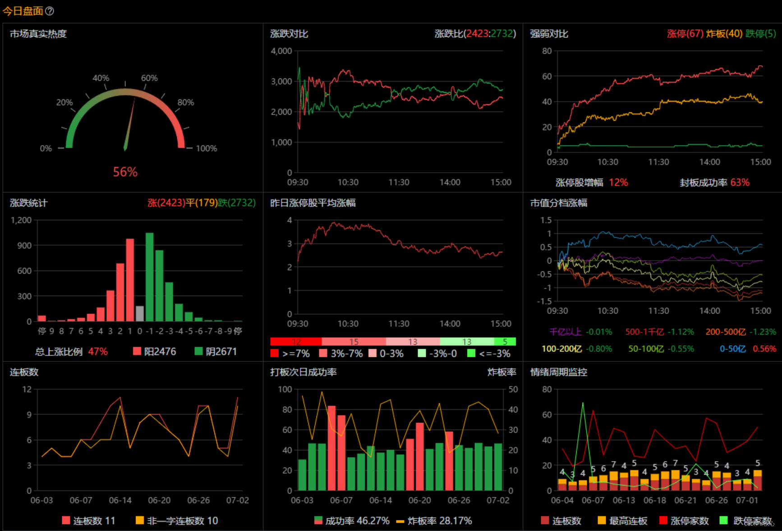
Task: Click the gauge needle in market heat dial
Action: tap(130, 125)
